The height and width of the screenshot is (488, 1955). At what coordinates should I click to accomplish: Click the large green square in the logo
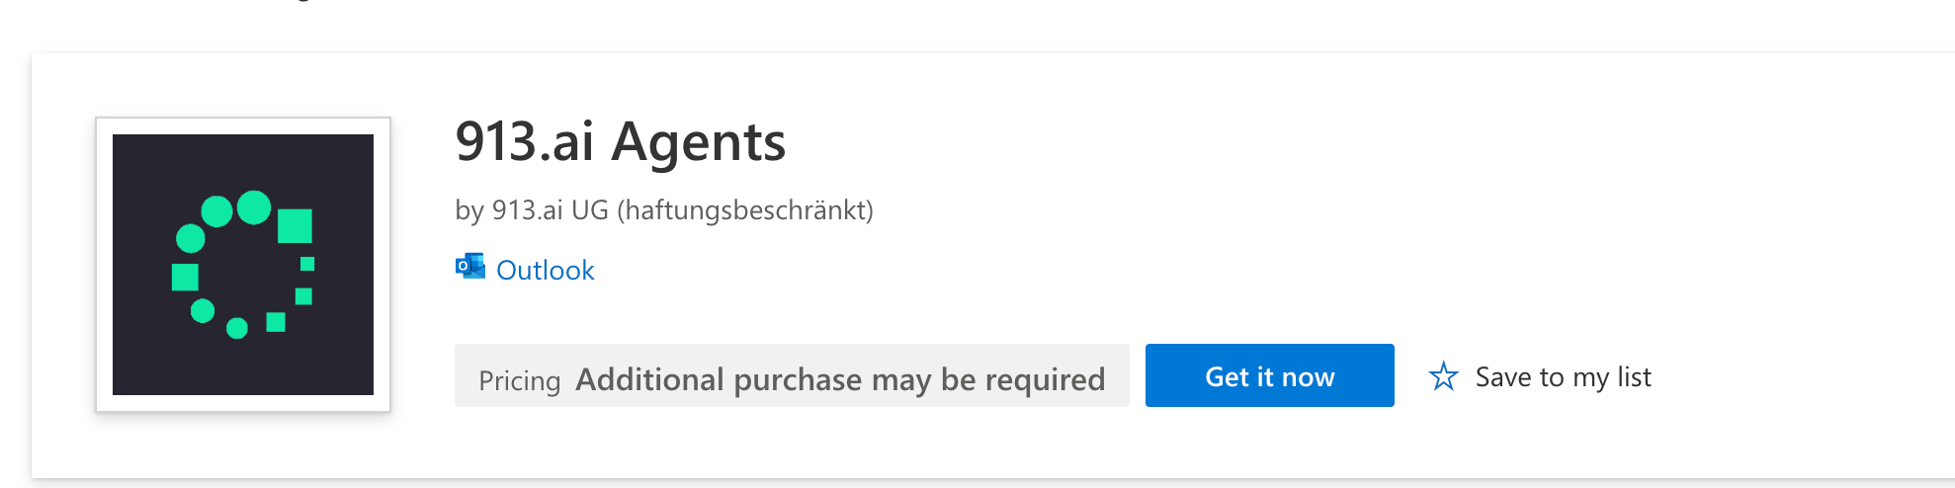[295, 225]
